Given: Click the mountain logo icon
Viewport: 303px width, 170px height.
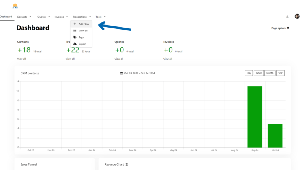Looking at the screenshot, I should click(x=15, y=6).
